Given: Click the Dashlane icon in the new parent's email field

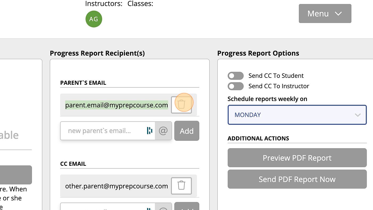Looking at the screenshot, I should tap(150, 131).
